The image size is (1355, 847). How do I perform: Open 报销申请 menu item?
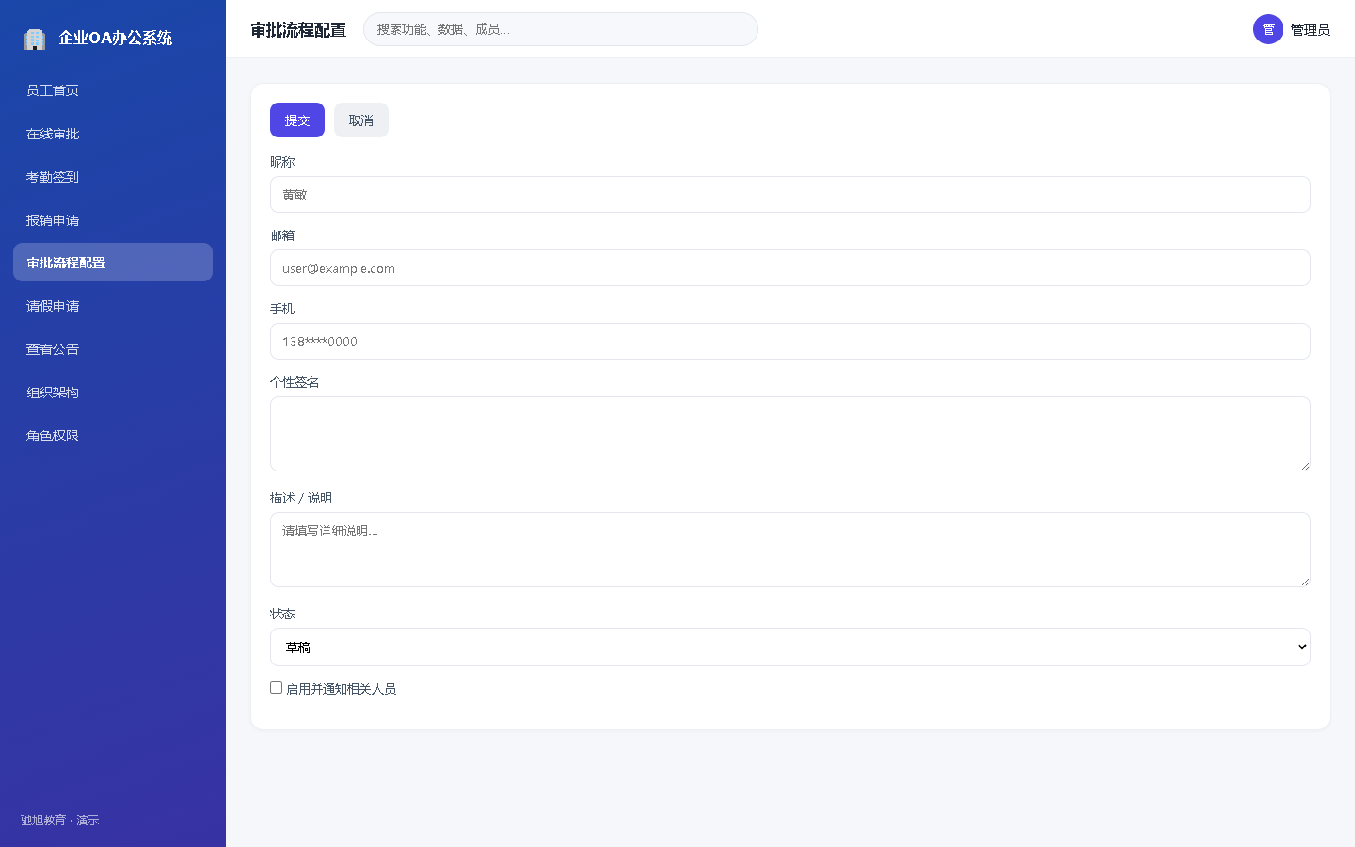pos(113,220)
